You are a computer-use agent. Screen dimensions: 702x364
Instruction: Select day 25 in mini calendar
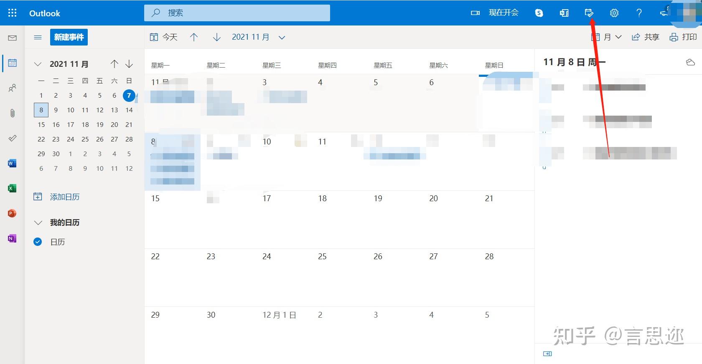[85, 139]
